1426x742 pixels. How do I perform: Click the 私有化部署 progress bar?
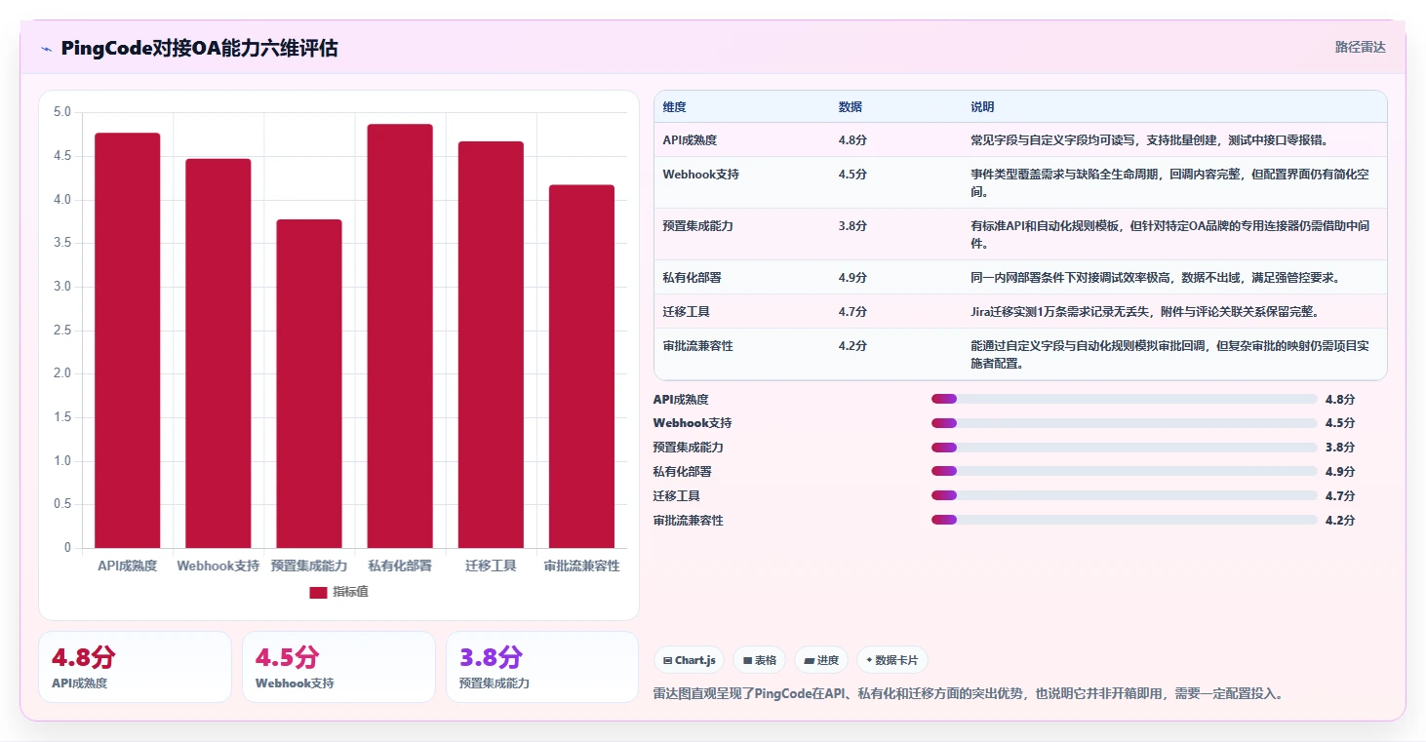tap(1125, 471)
